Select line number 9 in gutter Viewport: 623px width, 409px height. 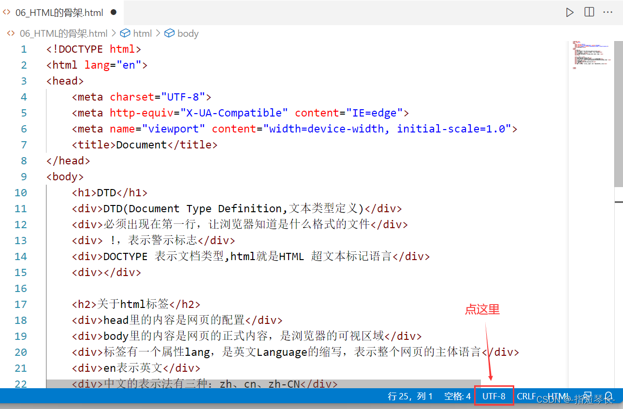coord(24,176)
